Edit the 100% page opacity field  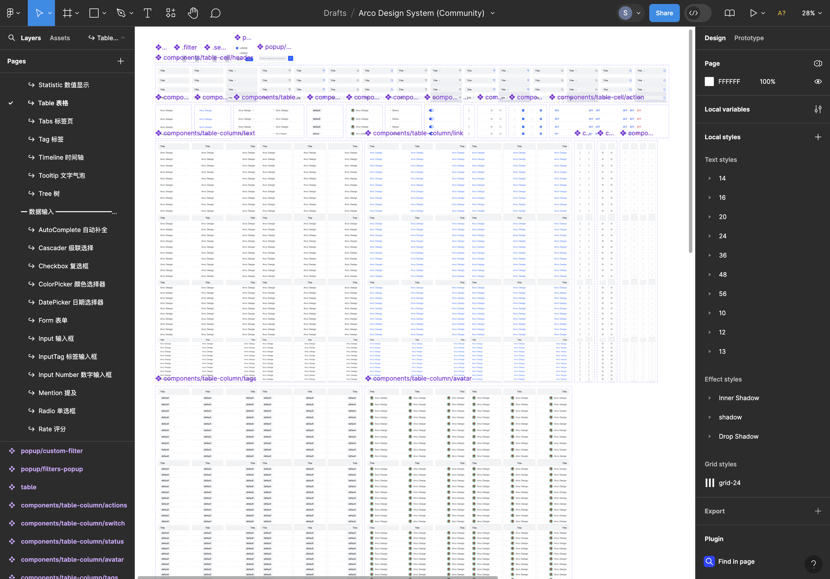[x=767, y=81]
